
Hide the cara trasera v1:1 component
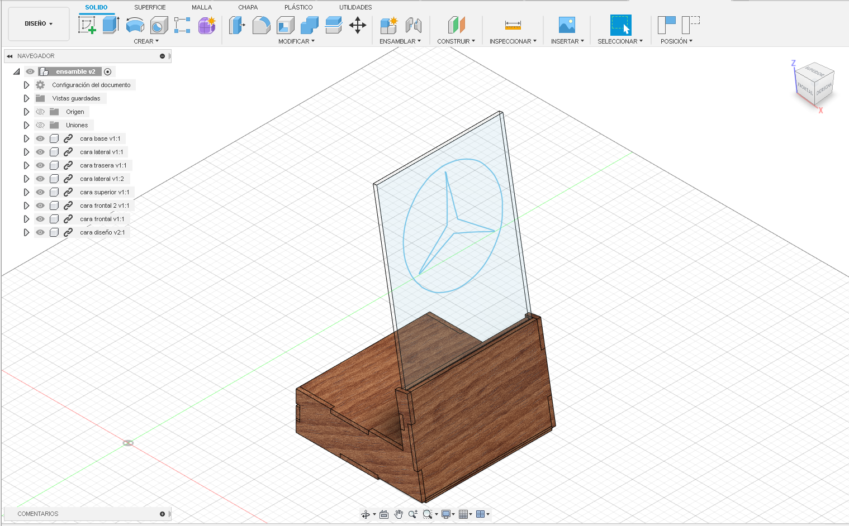(x=40, y=165)
